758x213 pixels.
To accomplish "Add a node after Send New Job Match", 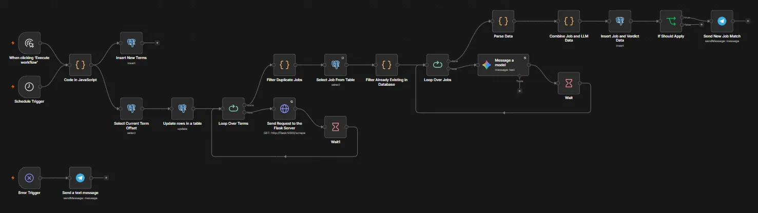I will (x=748, y=21).
